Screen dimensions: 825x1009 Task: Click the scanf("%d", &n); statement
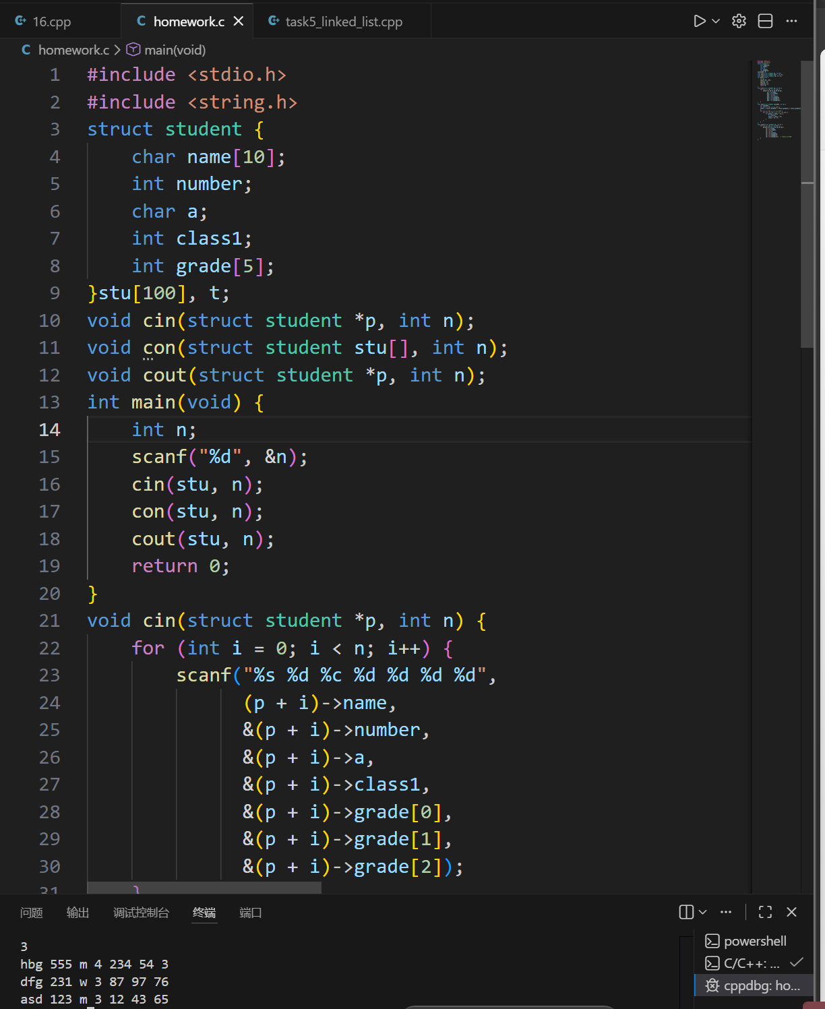(x=220, y=456)
